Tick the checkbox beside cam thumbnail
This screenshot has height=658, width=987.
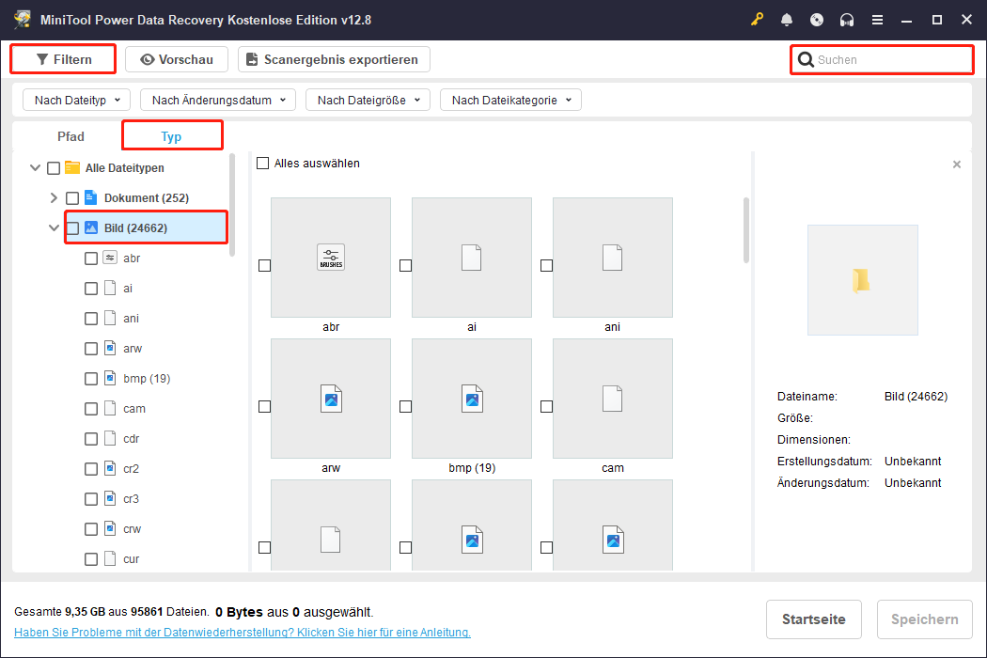(x=547, y=406)
